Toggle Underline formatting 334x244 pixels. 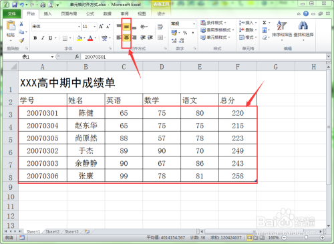[50, 38]
